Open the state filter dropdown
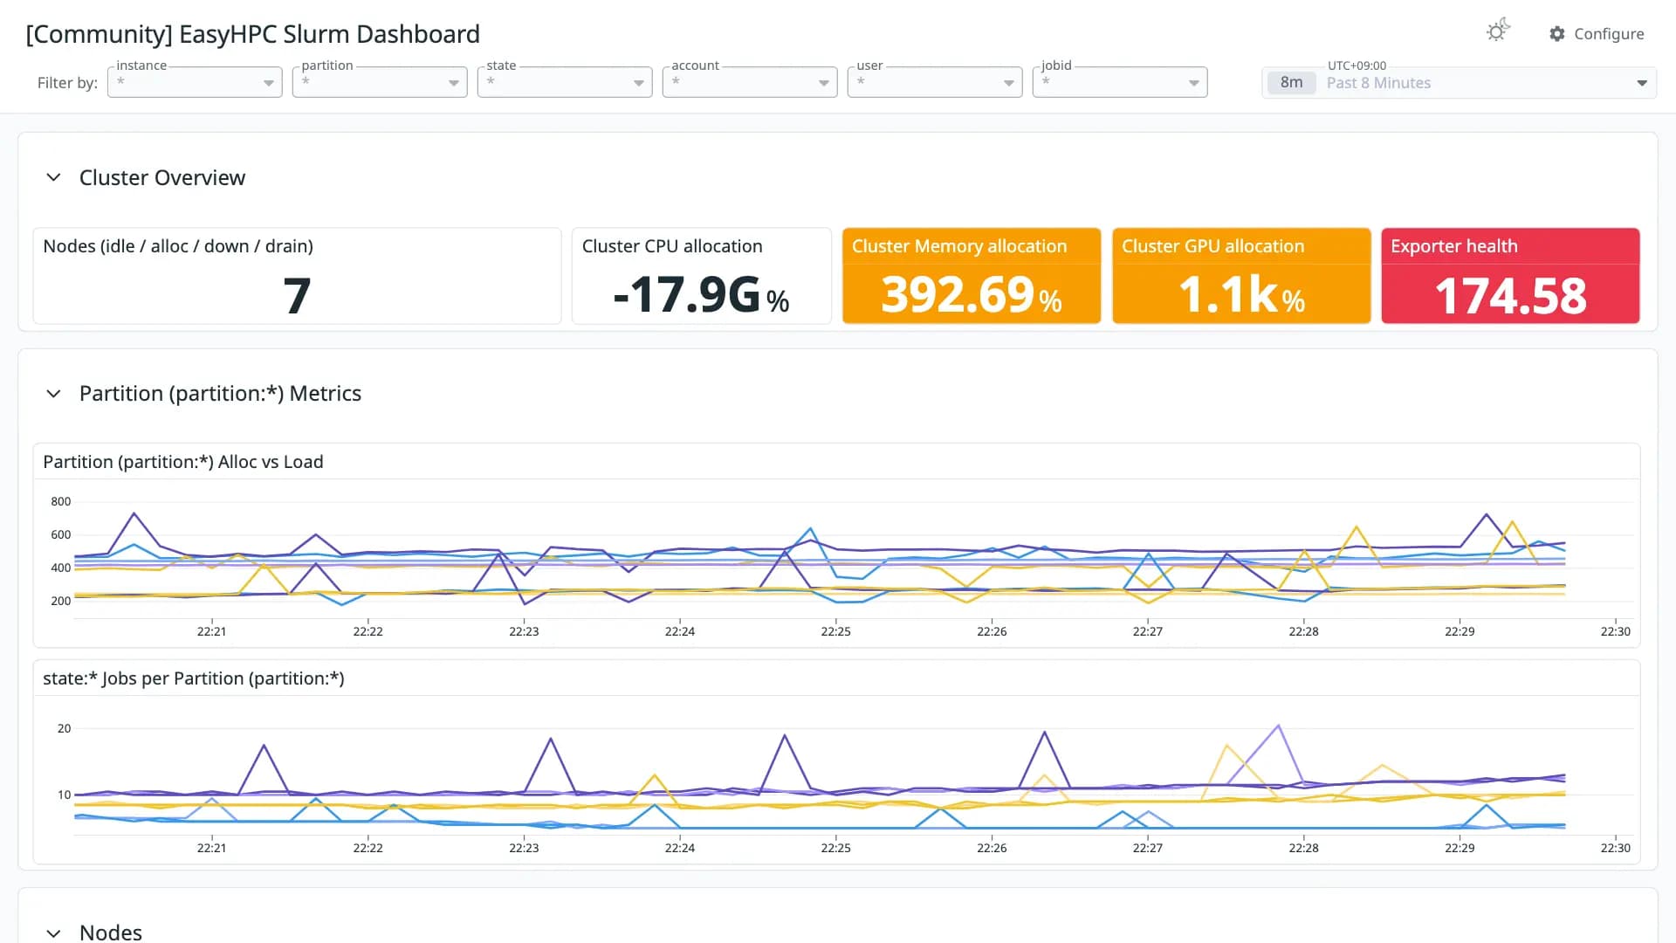The height and width of the screenshot is (943, 1676). coord(565,82)
